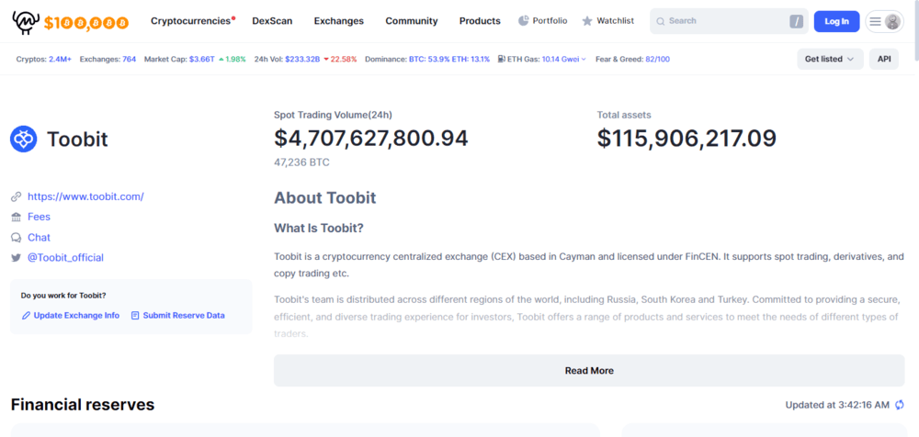Click the Log In button
The width and height of the screenshot is (919, 437).
pyautogui.click(x=836, y=22)
